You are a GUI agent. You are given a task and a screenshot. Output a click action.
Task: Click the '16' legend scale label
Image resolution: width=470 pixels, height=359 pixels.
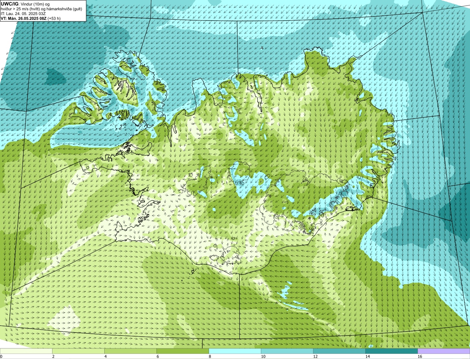(419, 356)
